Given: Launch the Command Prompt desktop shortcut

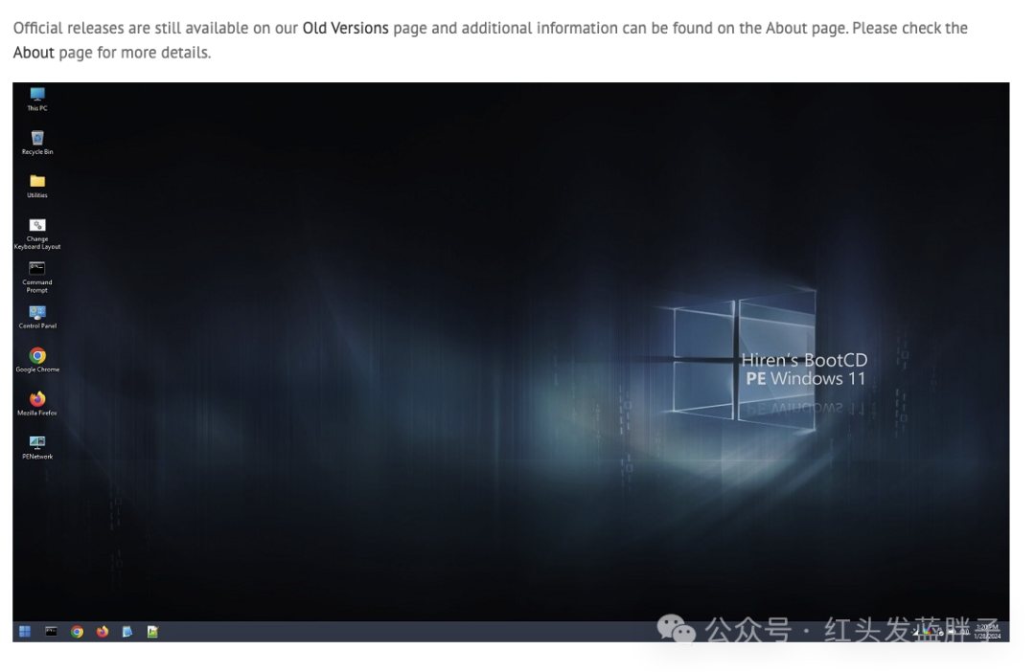Looking at the screenshot, I should point(37,277).
